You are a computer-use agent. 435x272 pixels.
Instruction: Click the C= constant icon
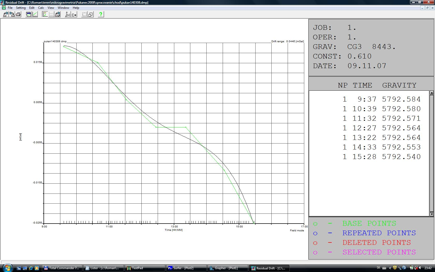pos(74,15)
